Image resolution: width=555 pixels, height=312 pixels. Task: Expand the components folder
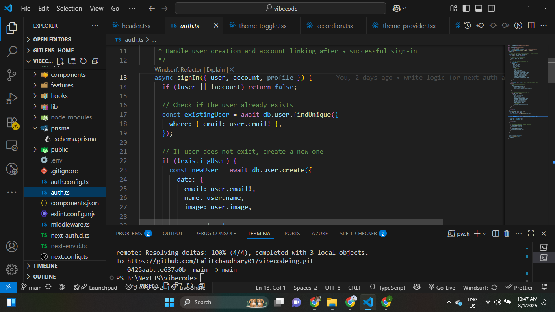tap(68, 75)
